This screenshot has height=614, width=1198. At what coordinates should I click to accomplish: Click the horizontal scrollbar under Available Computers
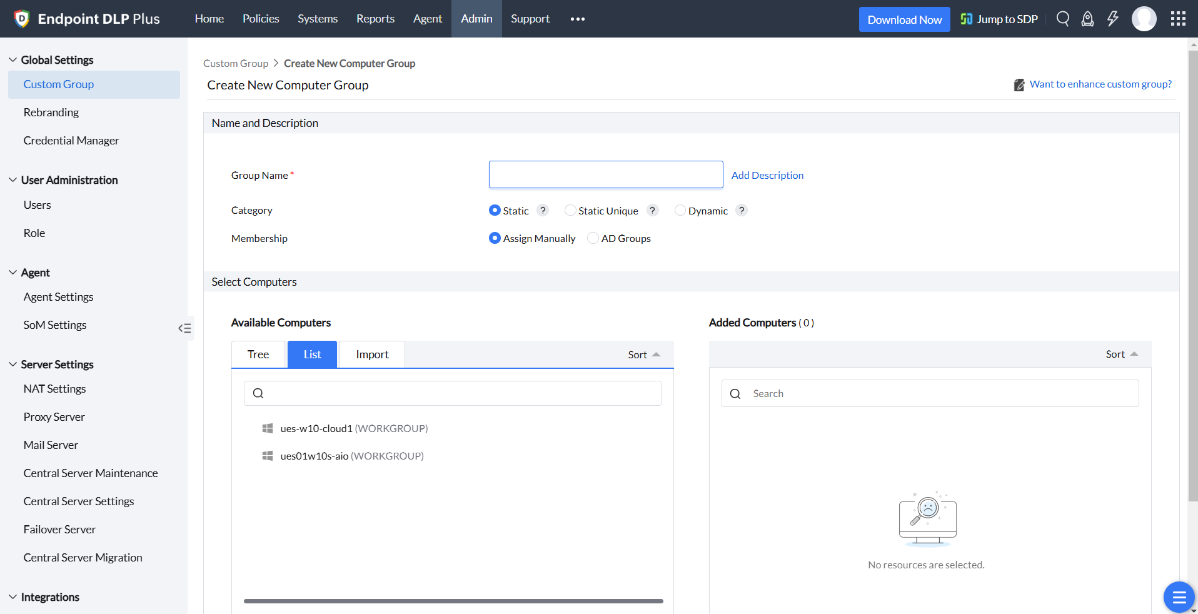point(453,601)
